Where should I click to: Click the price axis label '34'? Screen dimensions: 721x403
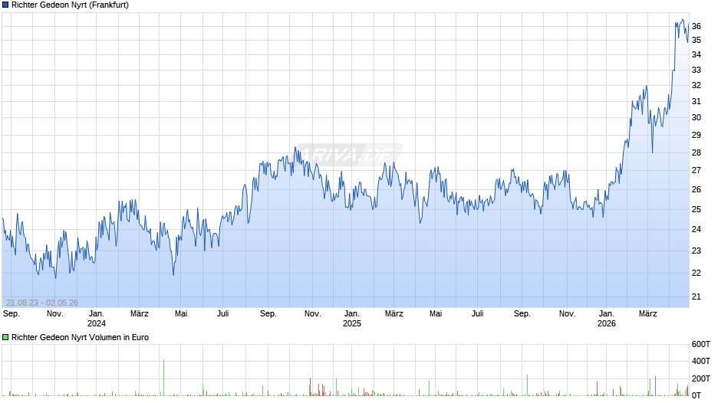(x=696, y=54)
